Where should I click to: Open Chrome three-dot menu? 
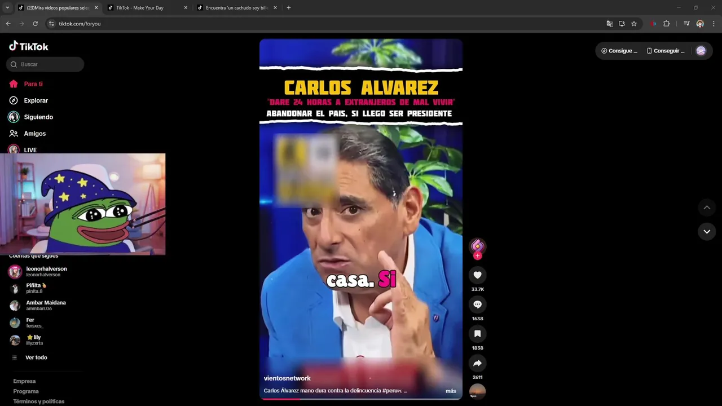714,24
